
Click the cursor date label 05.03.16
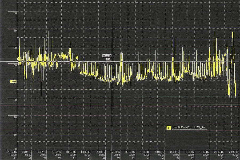[x=107, y=56]
